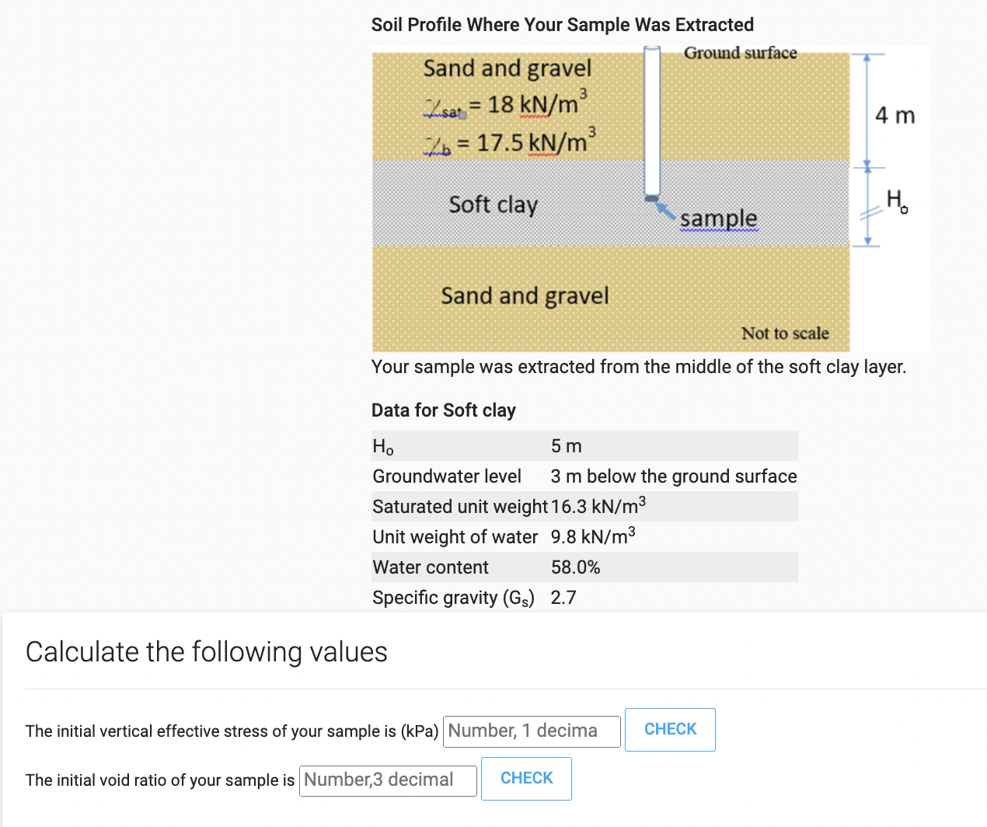Click the 'sample' annotation in the diagram
Image resolution: width=987 pixels, height=827 pixels.
tap(718, 218)
